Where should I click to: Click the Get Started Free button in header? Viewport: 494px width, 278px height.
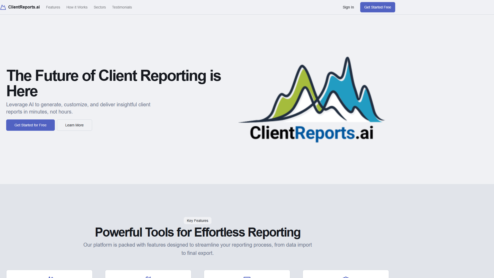click(377, 7)
